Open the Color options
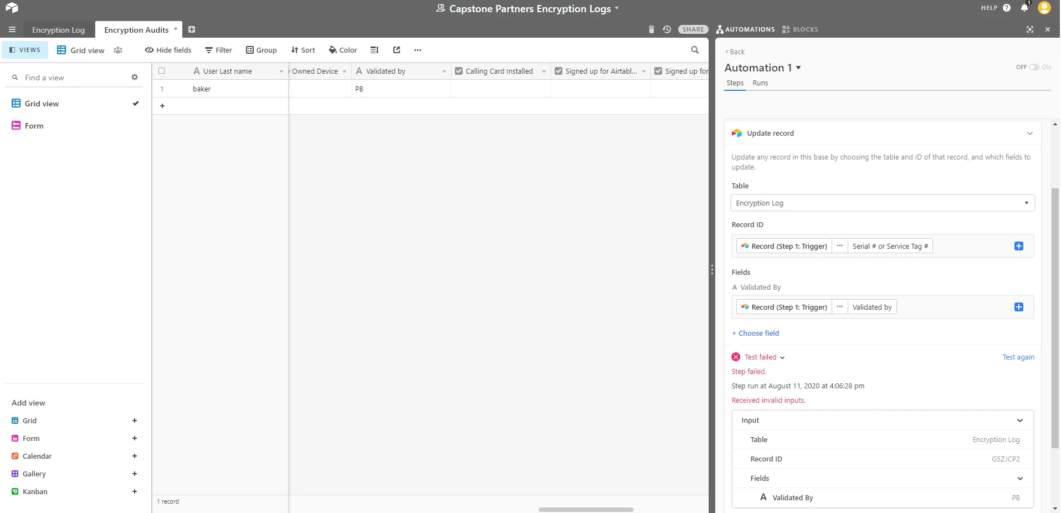The width and height of the screenshot is (1061, 513). tap(342, 50)
